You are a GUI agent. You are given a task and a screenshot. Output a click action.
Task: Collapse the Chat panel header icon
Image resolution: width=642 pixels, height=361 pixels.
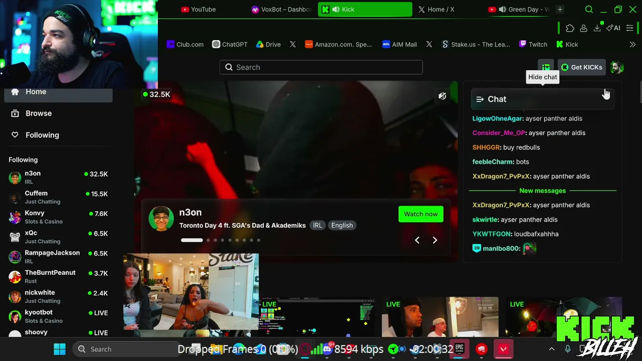[x=480, y=99]
